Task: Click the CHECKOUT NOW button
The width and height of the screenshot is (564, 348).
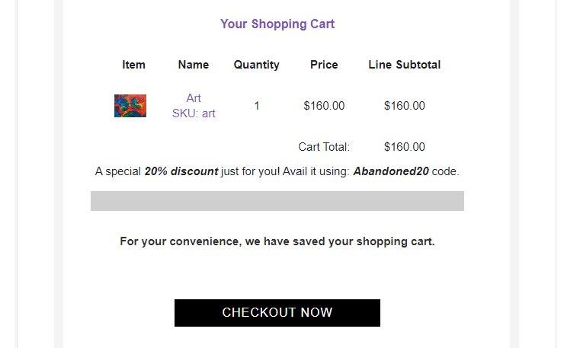Action: click(x=277, y=313)
